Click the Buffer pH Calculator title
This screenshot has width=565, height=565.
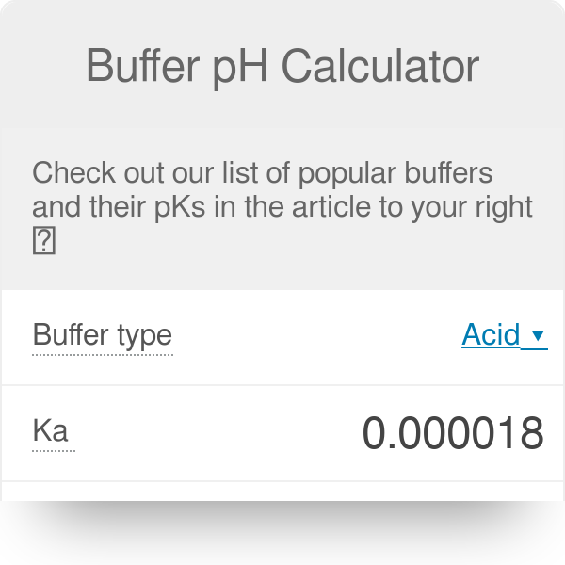click(x=282, y=66)
